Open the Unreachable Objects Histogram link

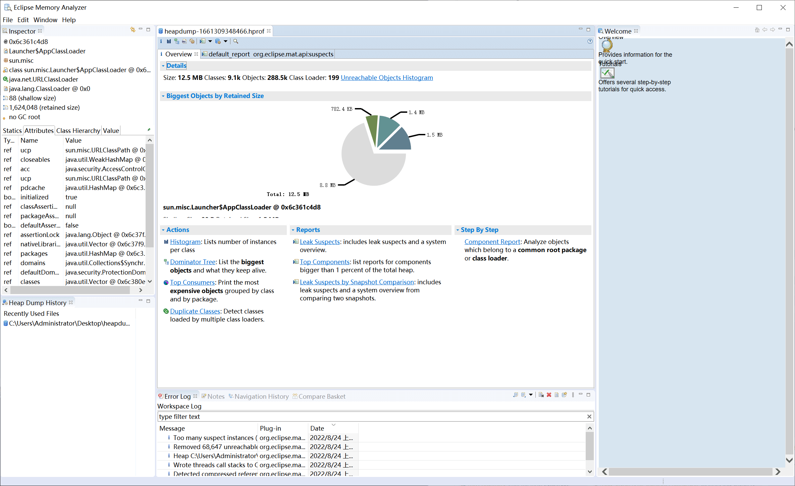(387, 78)
